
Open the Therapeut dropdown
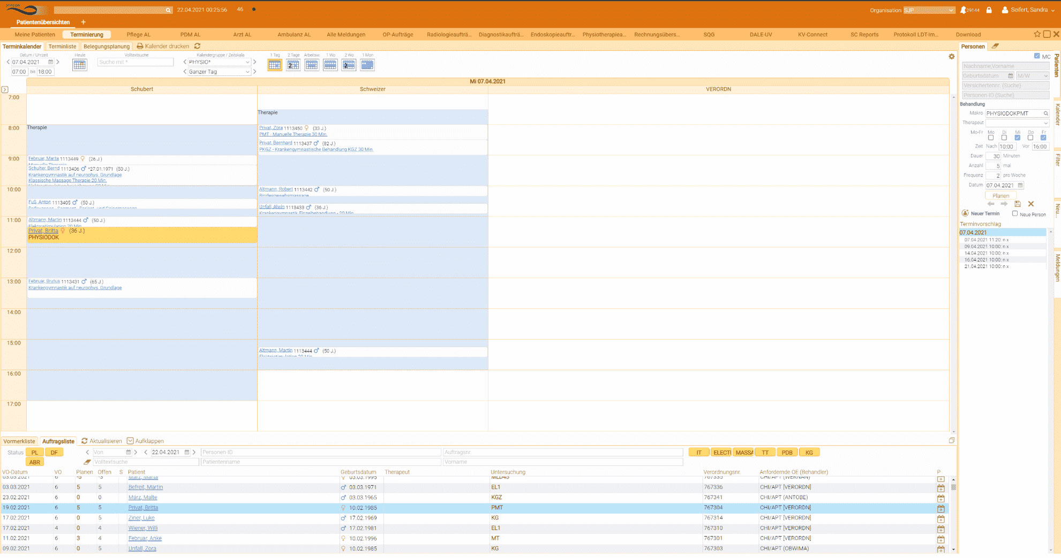click(1017, 123)
